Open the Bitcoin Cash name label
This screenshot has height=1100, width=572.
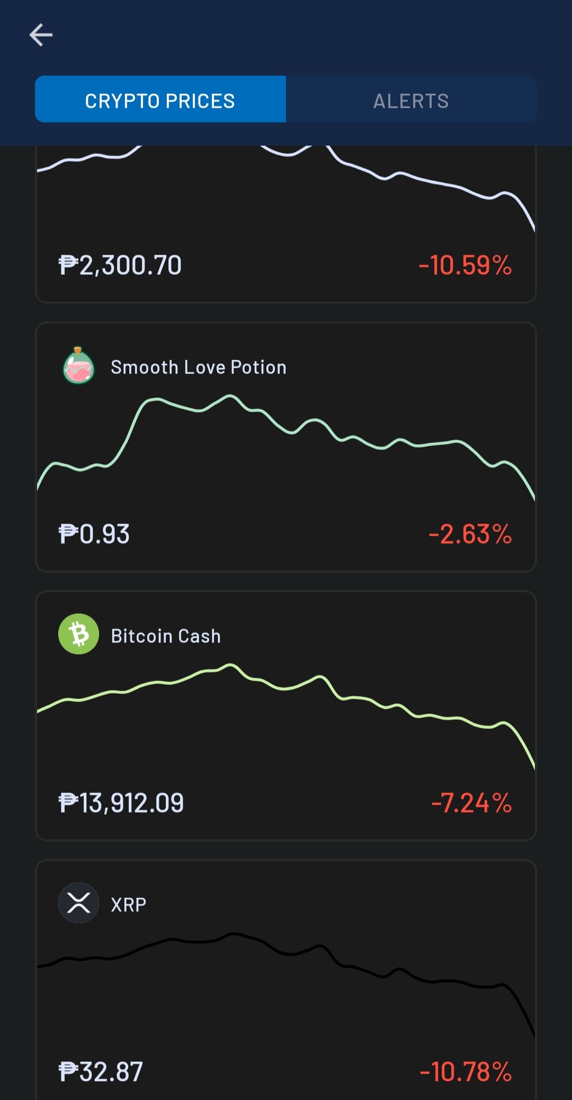pyautogui.click(x=166, y=636)
